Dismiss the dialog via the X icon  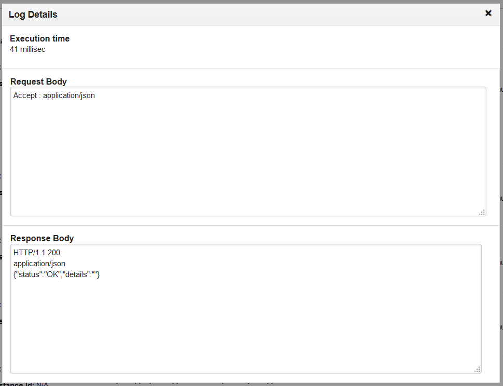coord(488,13)
